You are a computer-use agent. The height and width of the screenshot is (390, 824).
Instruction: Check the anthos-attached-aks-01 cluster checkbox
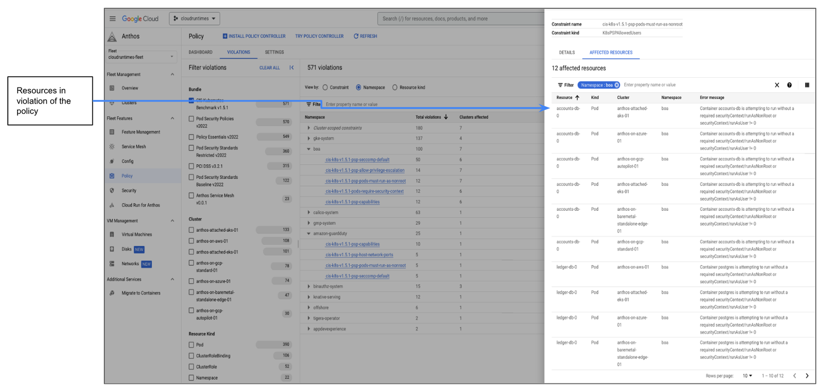click(191, 230)
